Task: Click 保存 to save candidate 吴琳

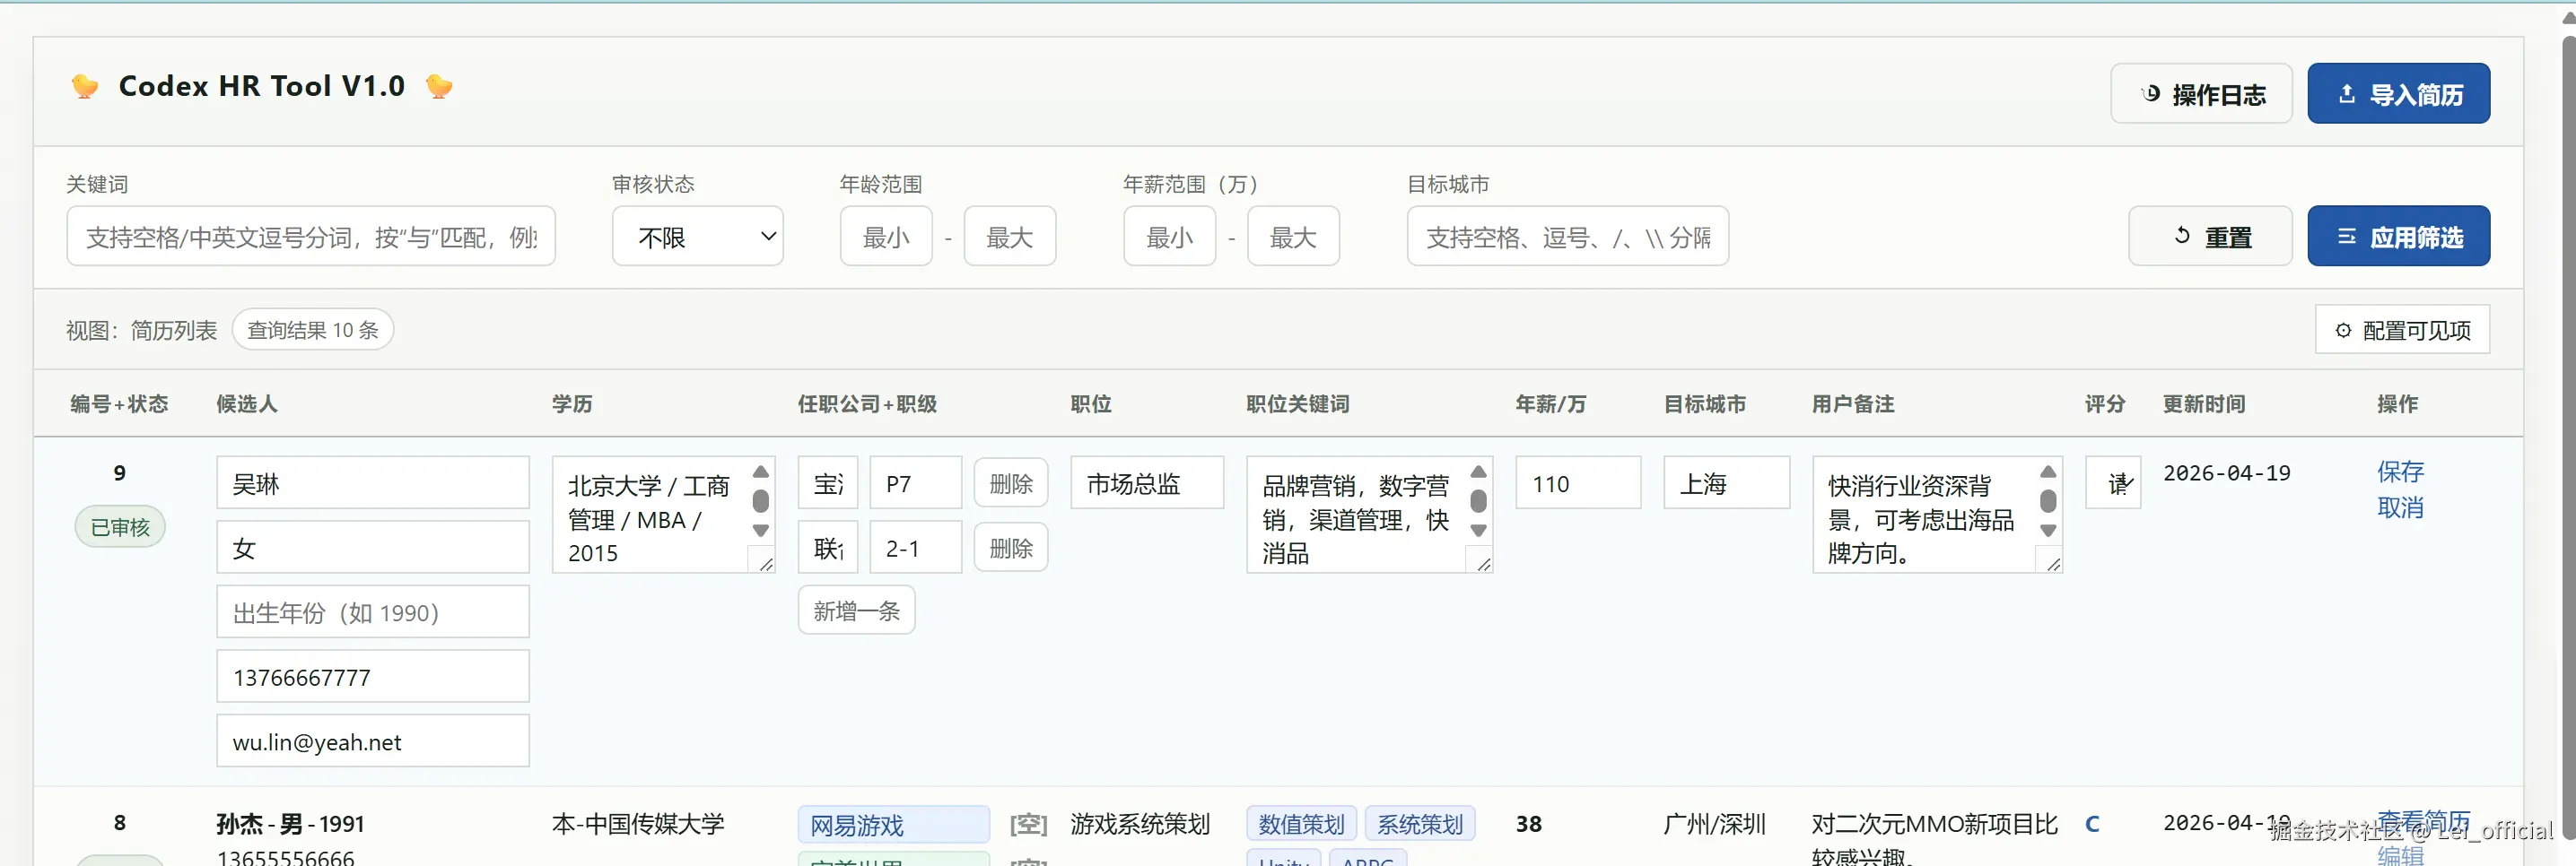Action: [2402, 472]
